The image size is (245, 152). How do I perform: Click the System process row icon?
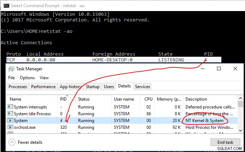coord(10,121)
